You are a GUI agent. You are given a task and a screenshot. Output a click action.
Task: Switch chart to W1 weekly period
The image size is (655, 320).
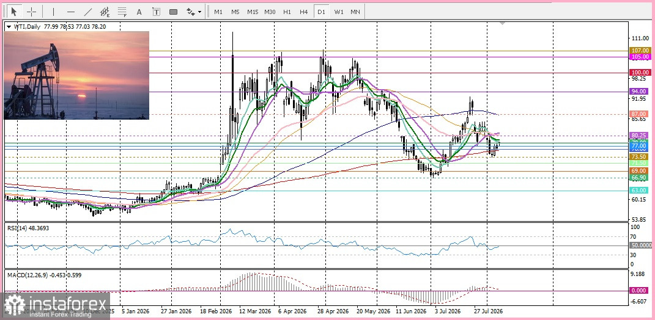(338, 12)
